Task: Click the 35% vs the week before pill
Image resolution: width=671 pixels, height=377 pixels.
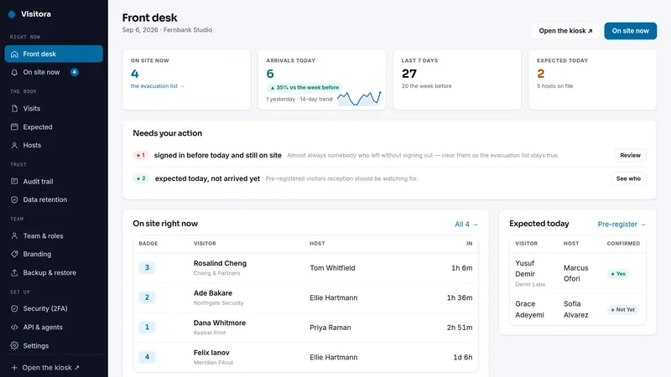Action: point(304,87)
